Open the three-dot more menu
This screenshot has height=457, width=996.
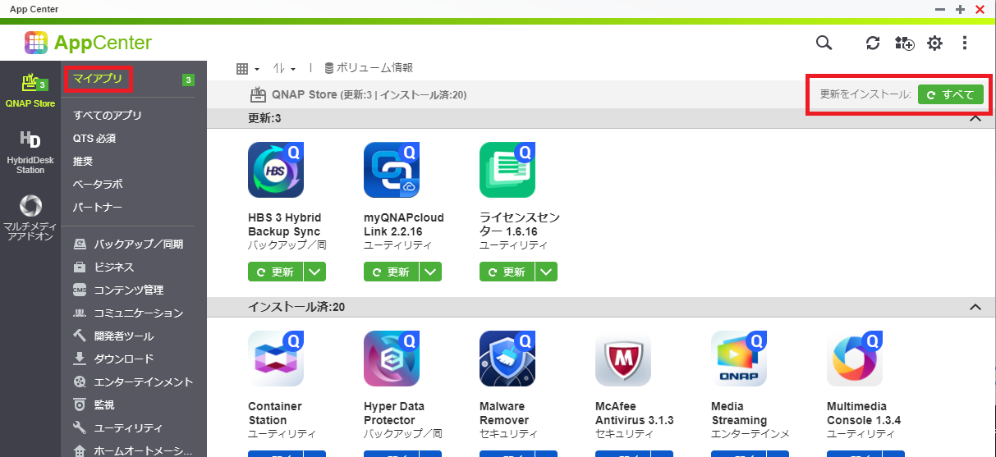pos(965,43)
